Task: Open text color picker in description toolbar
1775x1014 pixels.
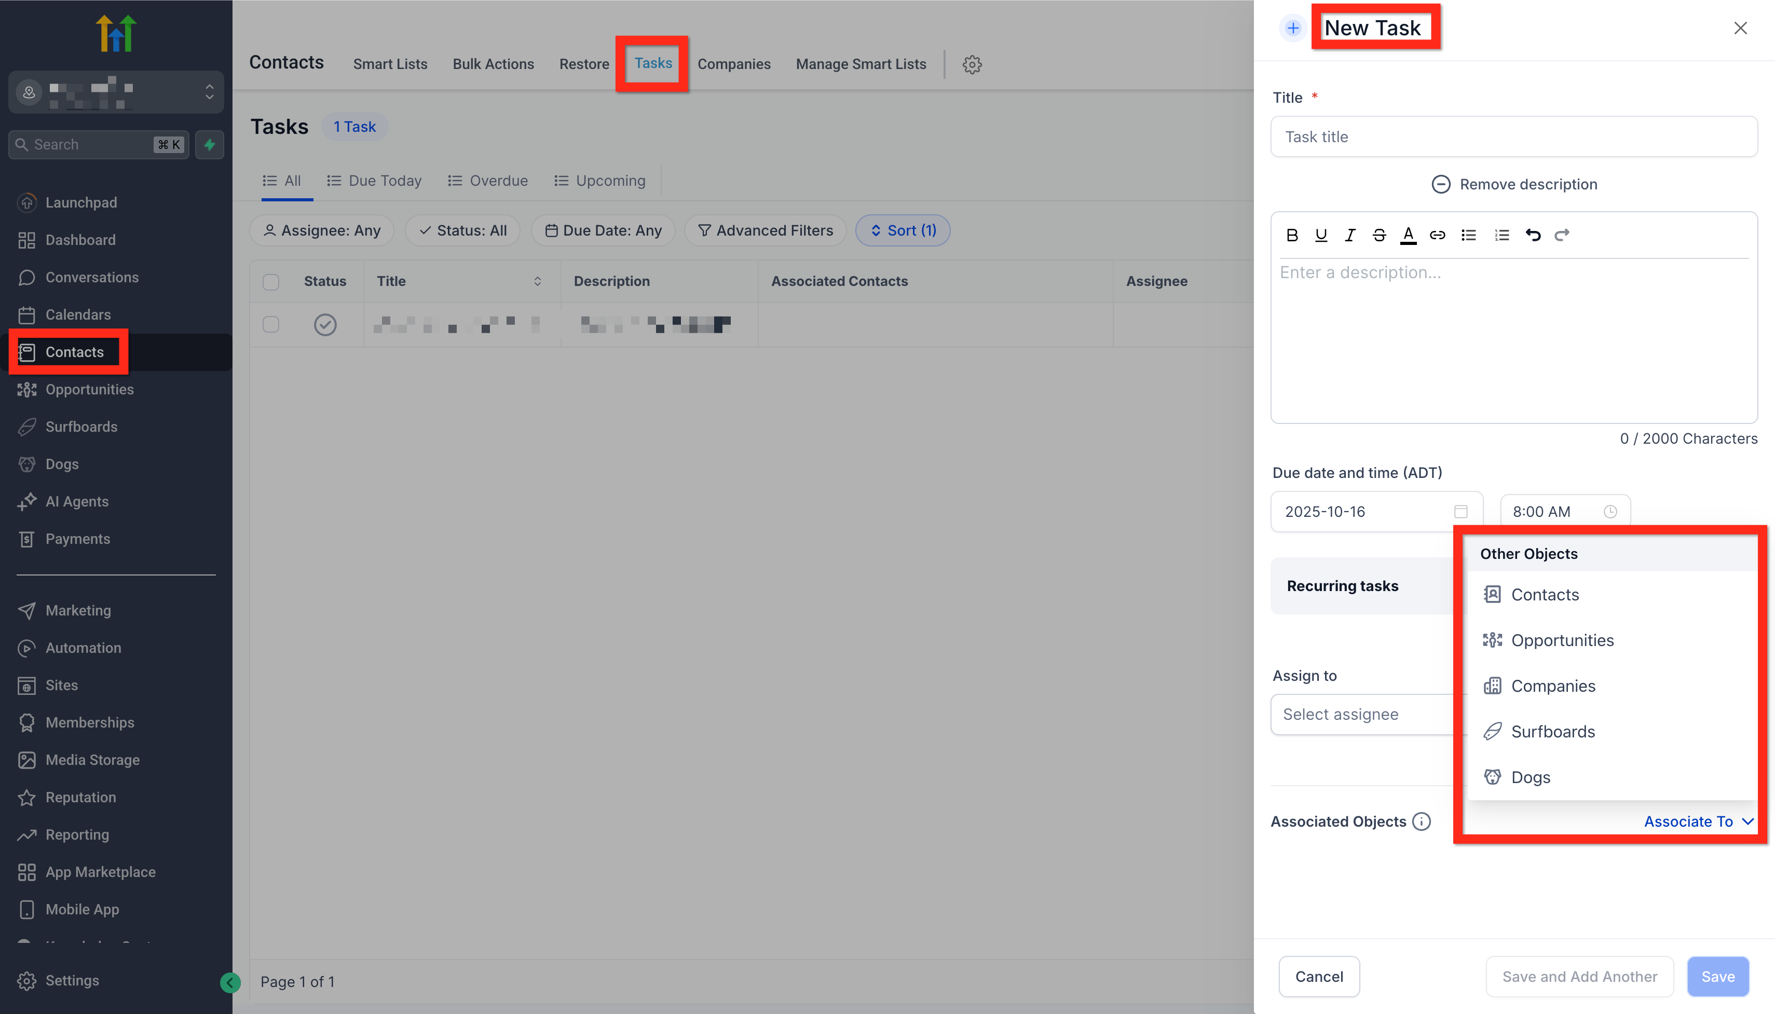Action: tap(1408, 236)
